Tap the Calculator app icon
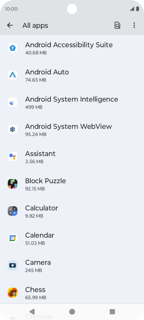 pyautogui.click(x=13, y=211)
